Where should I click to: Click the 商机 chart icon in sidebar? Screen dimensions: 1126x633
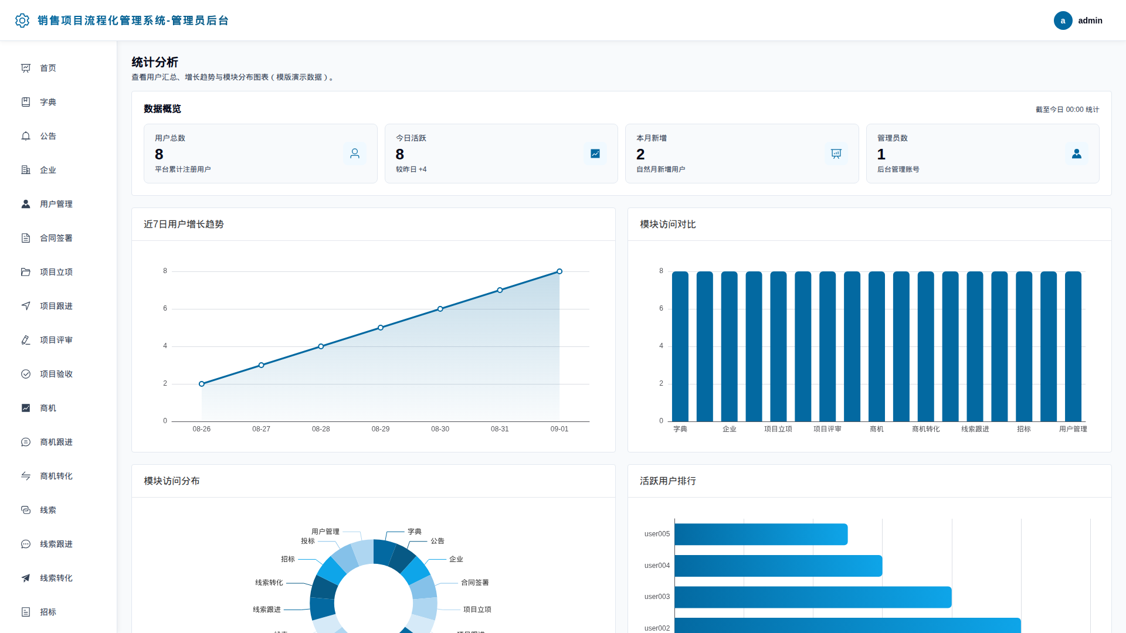click(26, 408)
